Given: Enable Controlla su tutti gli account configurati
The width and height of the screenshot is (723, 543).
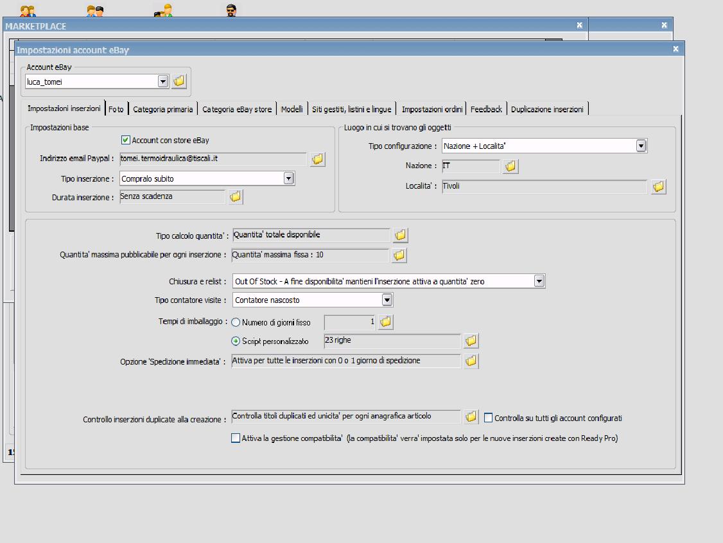Looking at the screenshot, I should (488, 418).
